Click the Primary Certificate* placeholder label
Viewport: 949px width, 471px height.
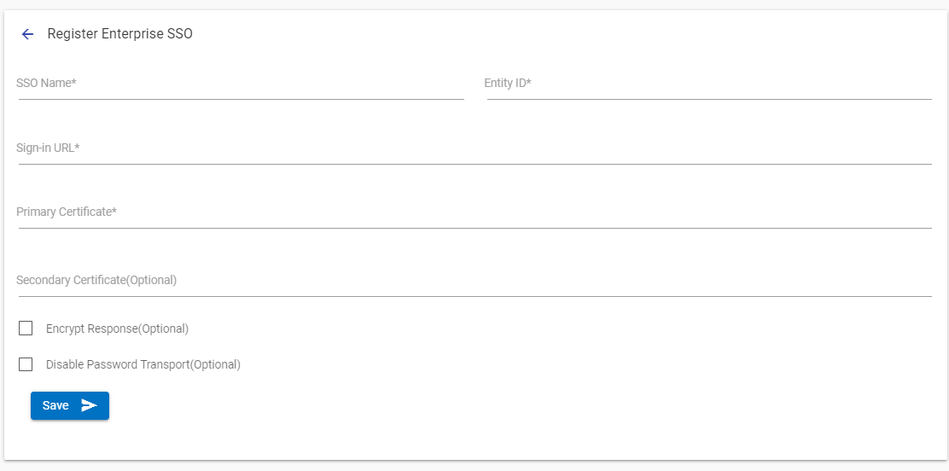(67, 212)
